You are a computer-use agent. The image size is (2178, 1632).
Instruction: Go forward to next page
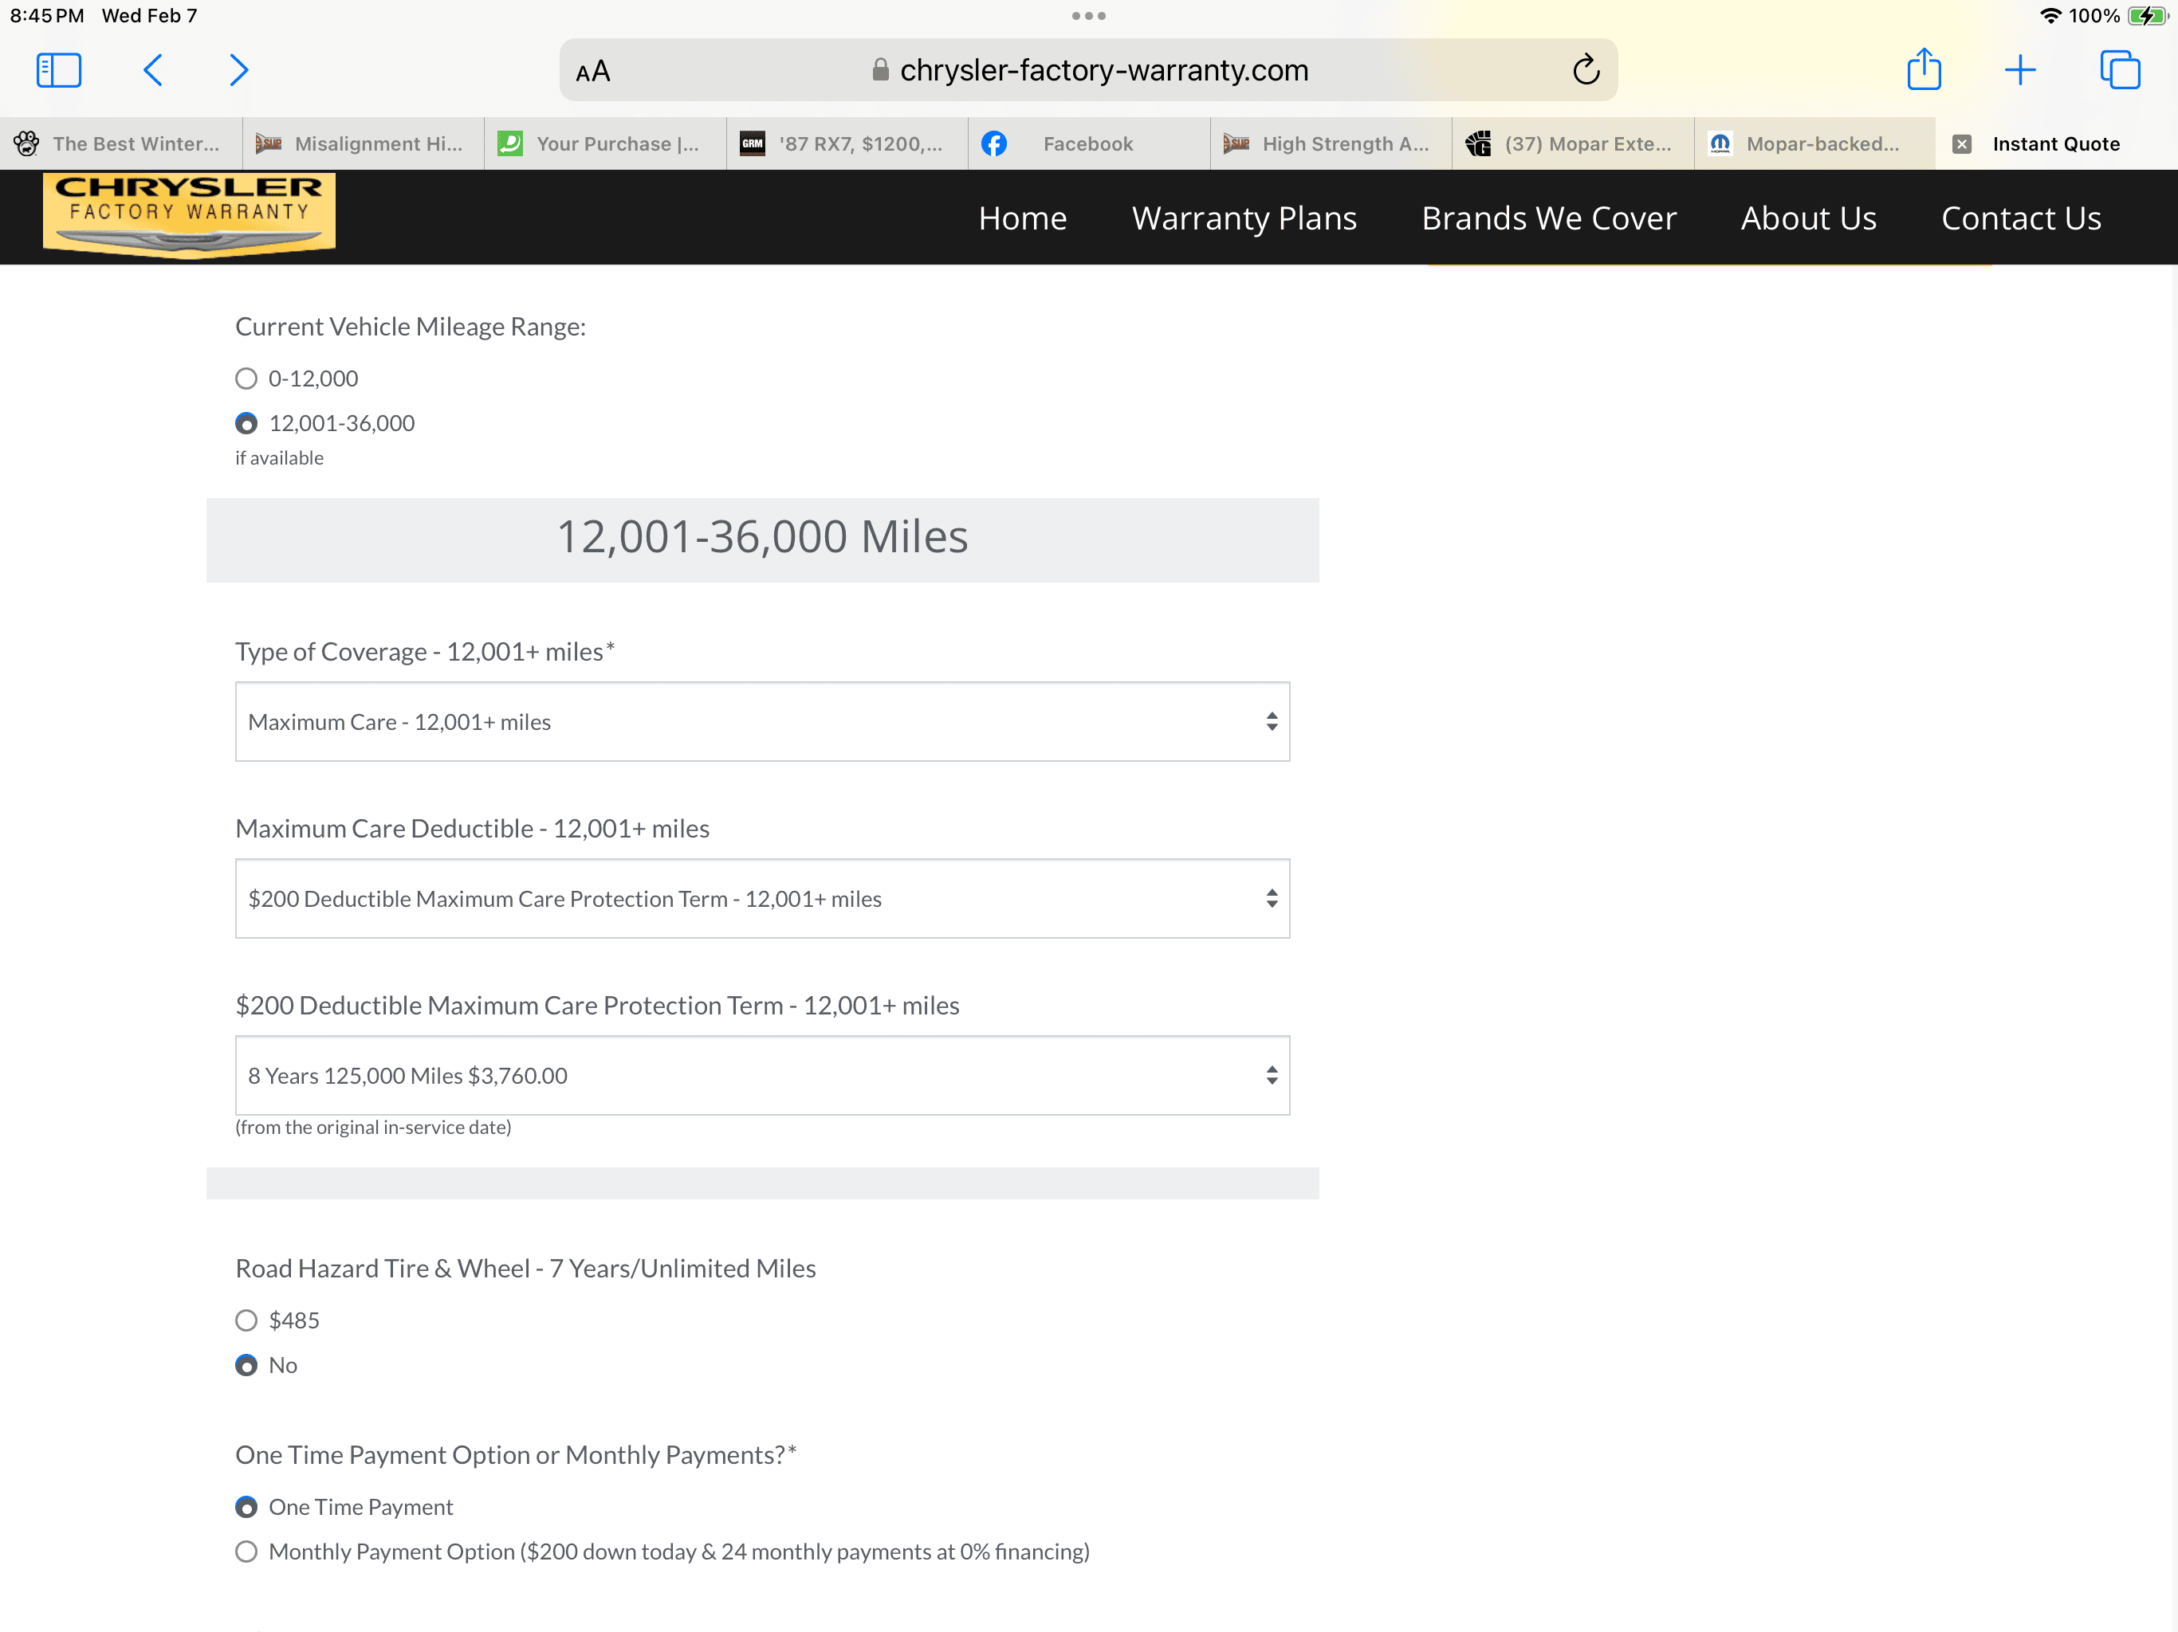pos(238,70)
